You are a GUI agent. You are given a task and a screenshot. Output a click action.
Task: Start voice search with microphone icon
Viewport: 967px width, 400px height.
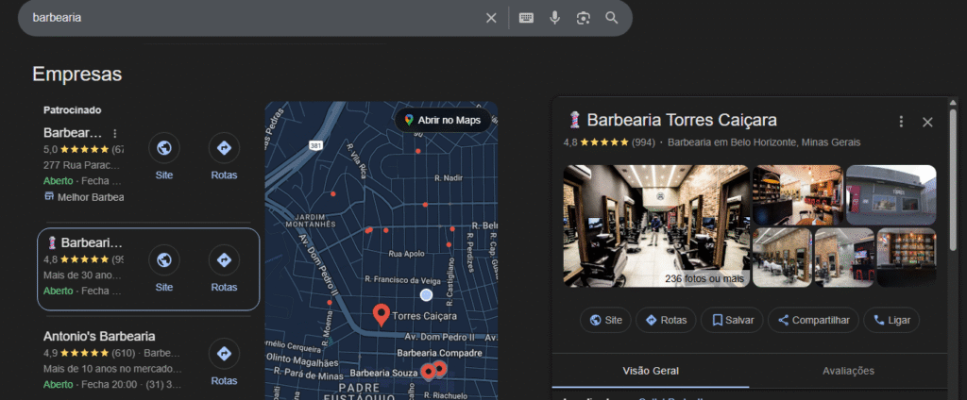pyautogui.click(x=555, y=18)
